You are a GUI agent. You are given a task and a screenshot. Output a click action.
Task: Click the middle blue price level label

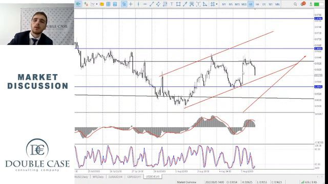pyautogui.click(x=318, y=49)
